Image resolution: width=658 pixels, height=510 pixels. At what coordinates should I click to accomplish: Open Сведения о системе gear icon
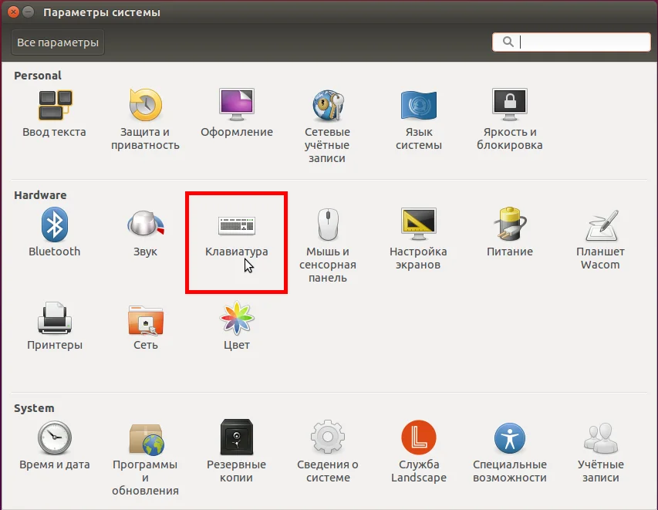click(x=328, y=437)
